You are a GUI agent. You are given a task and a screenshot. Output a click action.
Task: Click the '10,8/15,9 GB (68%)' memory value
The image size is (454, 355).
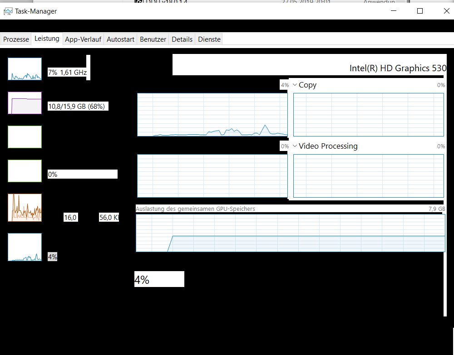click(x=76, y=107)
